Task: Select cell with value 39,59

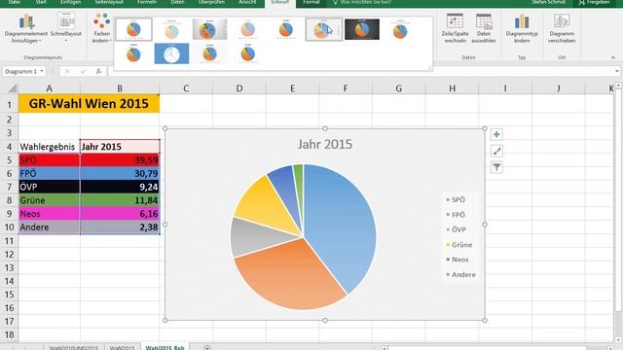Action: click(x=120, y=160)
